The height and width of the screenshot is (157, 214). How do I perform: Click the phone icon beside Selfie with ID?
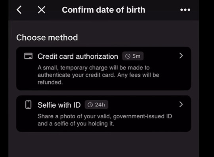pyautogui.click(x=29, y=105)
